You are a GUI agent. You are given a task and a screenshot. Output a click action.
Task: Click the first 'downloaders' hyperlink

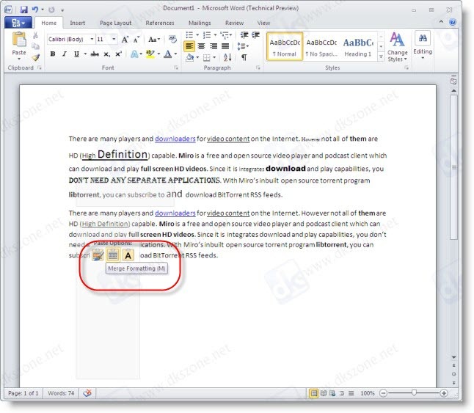click(175, 139)
